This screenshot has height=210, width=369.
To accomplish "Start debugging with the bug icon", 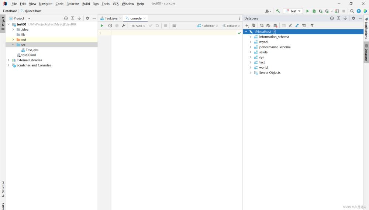I will coord(314,11).
